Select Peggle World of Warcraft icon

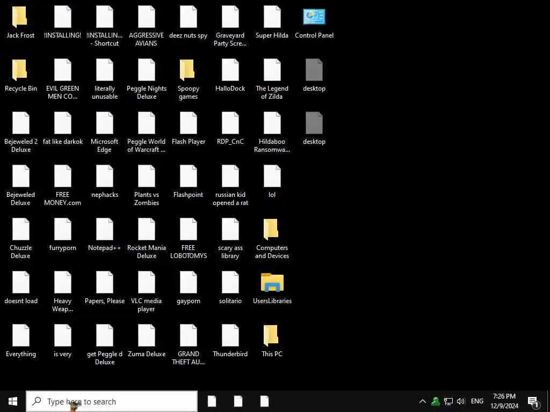coord(146,123)
